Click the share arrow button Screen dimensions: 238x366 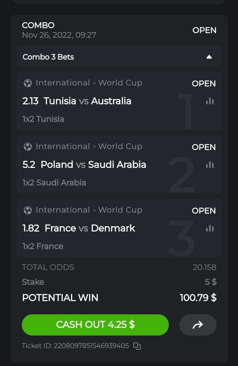[198, 325]
